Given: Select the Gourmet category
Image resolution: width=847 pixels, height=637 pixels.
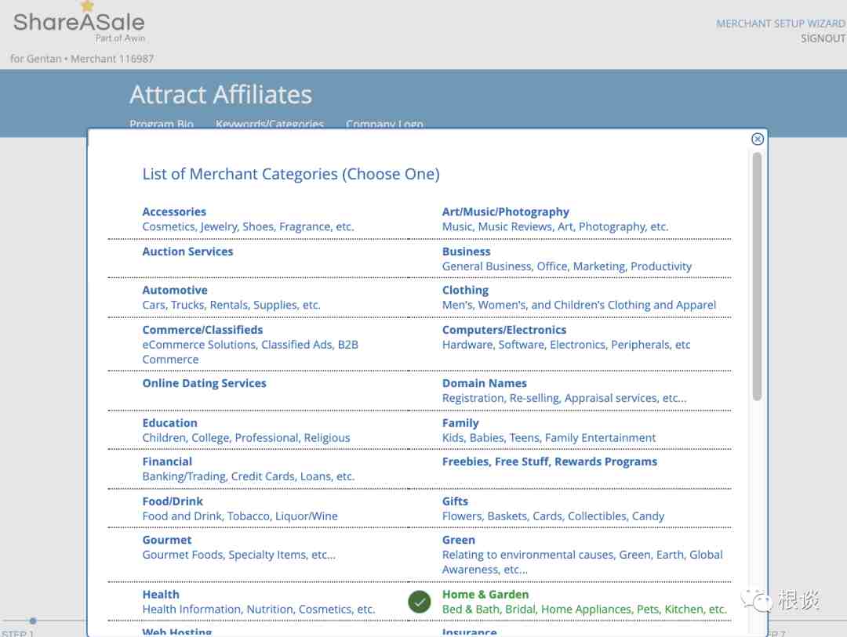Looking at the screenshot, I should tap(167, 541).
